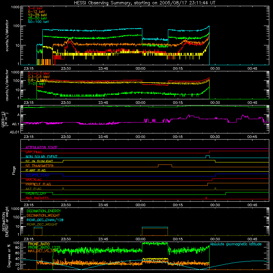Click the SC_TRANSMITTER flag label
This screenshot has height=273, width=273.
pyautogui.click(x=40, y=166)
